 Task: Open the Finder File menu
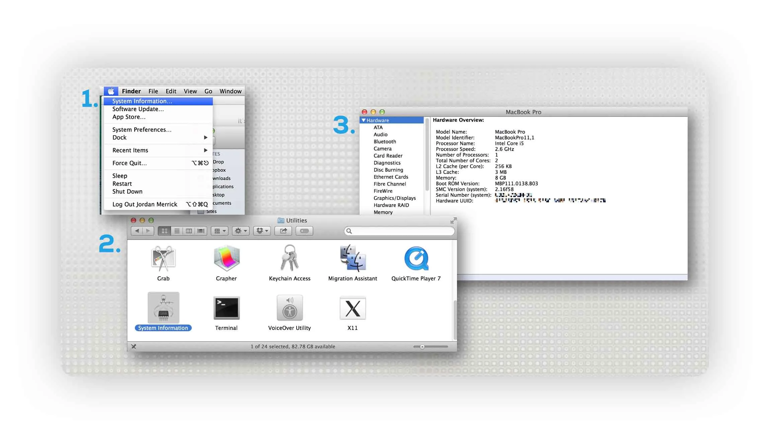[153, 91]
